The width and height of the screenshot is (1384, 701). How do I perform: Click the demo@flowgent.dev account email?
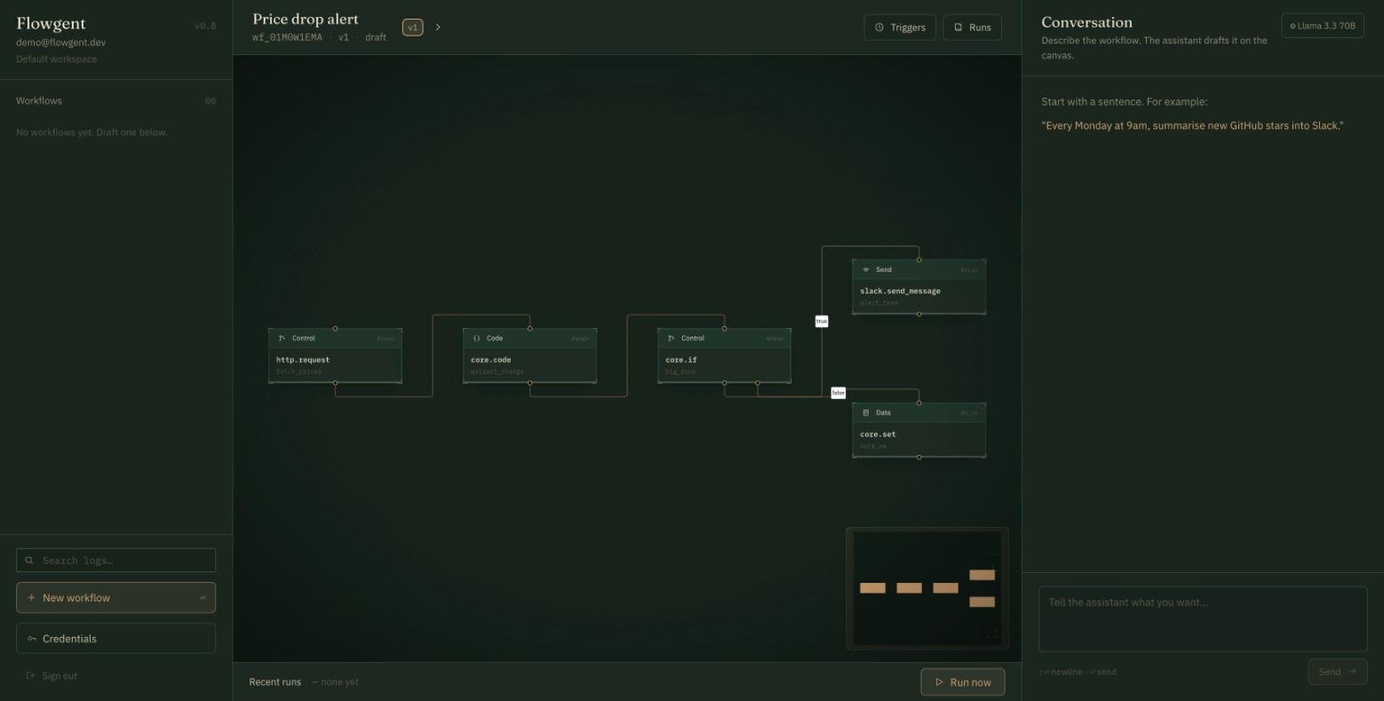point(60,43)
